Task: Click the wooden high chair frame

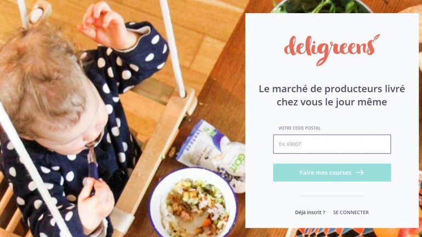Action: click(156, 151)
